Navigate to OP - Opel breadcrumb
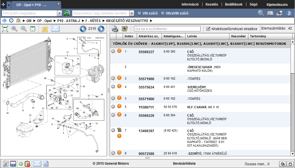 click(44, 21)
